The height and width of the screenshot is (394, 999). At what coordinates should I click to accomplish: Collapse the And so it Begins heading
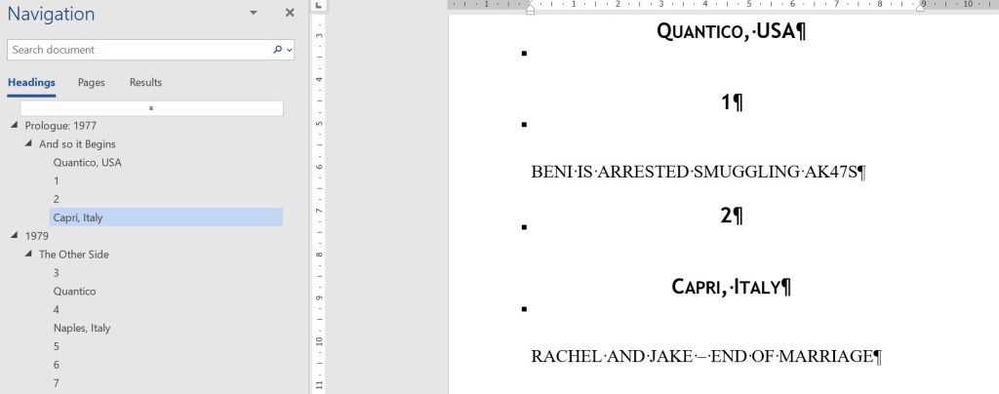point(28,144)
